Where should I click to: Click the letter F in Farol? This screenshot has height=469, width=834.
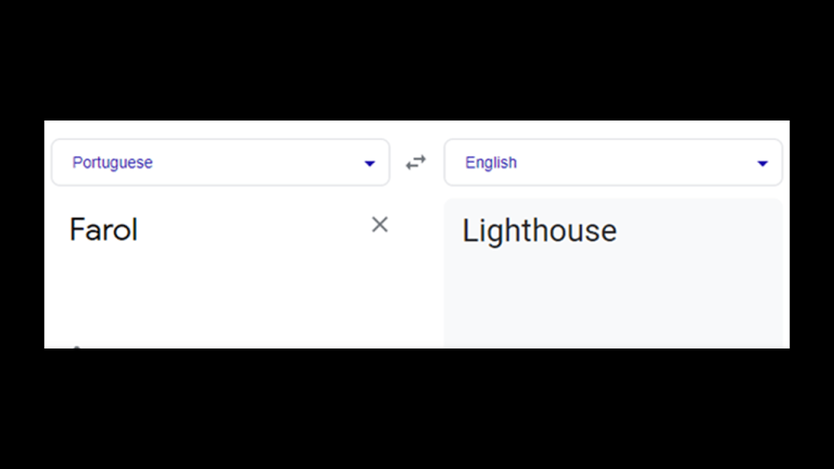coord(77,230)
